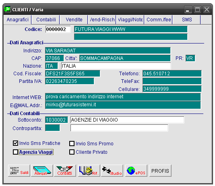The width and height of the screenshot is (215, 186).
Task: Open the Contatti handshake button
Action: tap(65, 171)
